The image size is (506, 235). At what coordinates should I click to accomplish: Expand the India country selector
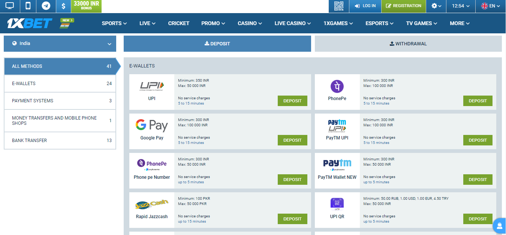coord(60,43)
